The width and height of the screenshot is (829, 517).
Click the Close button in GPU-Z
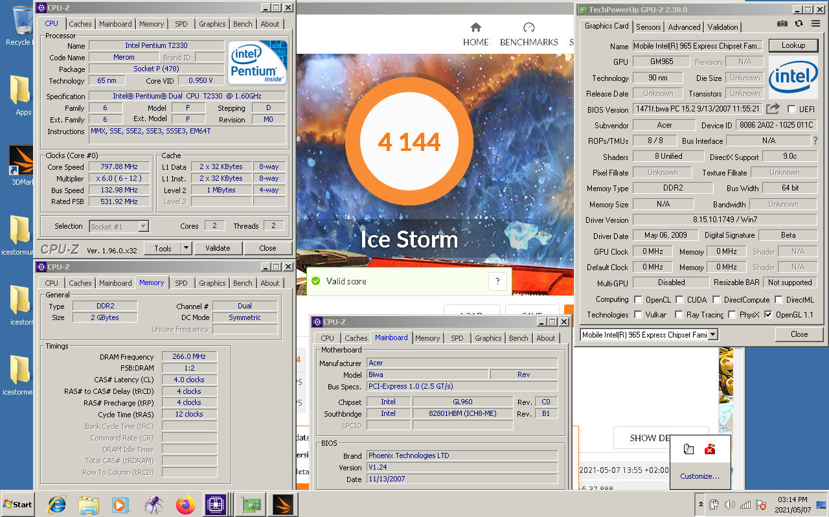(799, 334)
